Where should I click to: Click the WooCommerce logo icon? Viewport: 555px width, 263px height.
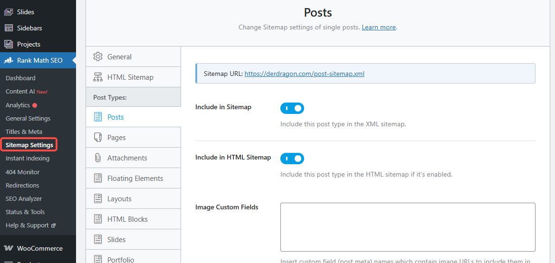pyautogui.click(x=9, y=248)
